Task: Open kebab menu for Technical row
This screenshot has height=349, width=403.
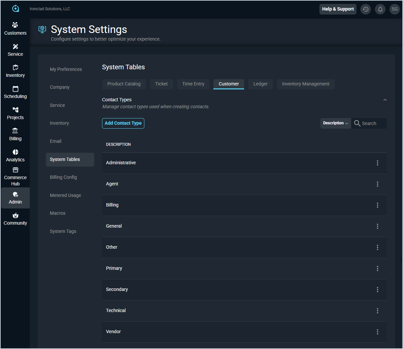Action: coord(378,311)
